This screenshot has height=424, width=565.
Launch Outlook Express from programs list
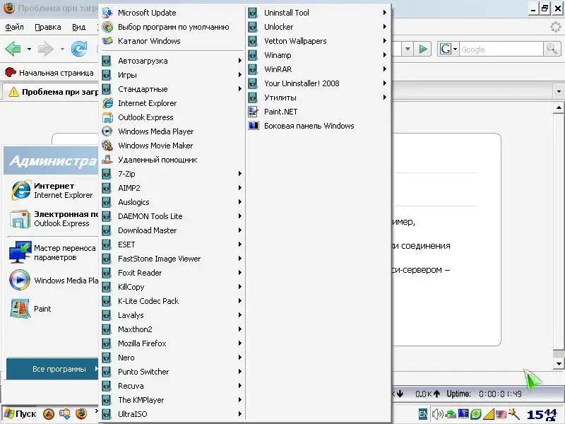tap(172, 117)
